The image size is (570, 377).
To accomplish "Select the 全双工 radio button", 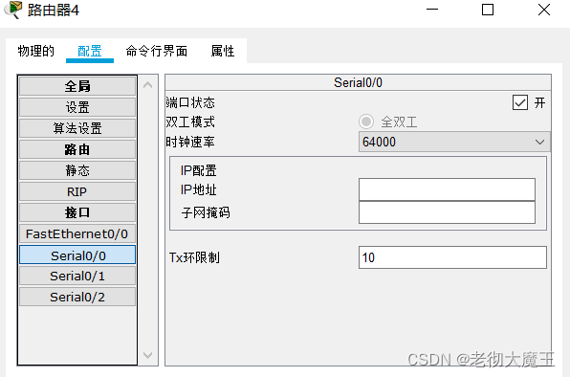I will (366, 122).
